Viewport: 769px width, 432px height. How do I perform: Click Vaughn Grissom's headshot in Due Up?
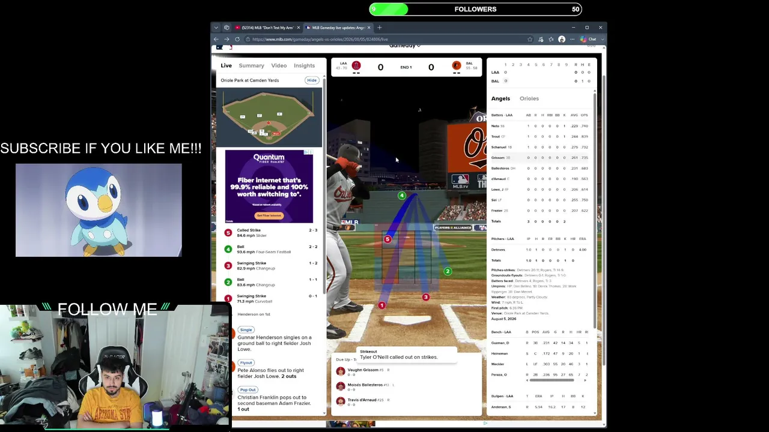(341, 371)
